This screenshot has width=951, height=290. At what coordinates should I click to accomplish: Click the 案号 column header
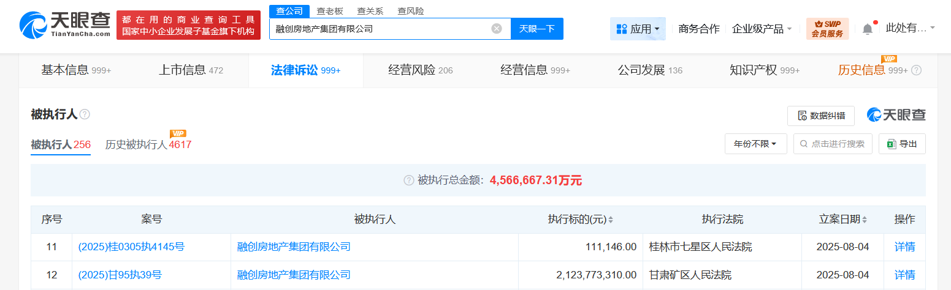pos(151,220)
